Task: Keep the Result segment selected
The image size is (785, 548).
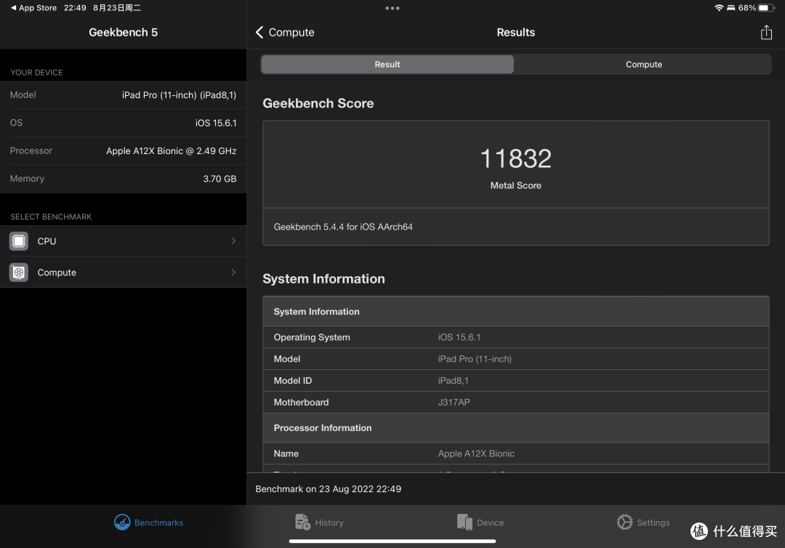Action: [x=387, y=64]
